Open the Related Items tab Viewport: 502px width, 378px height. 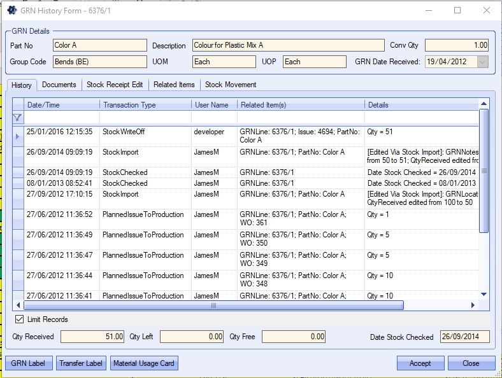(174, 85)
